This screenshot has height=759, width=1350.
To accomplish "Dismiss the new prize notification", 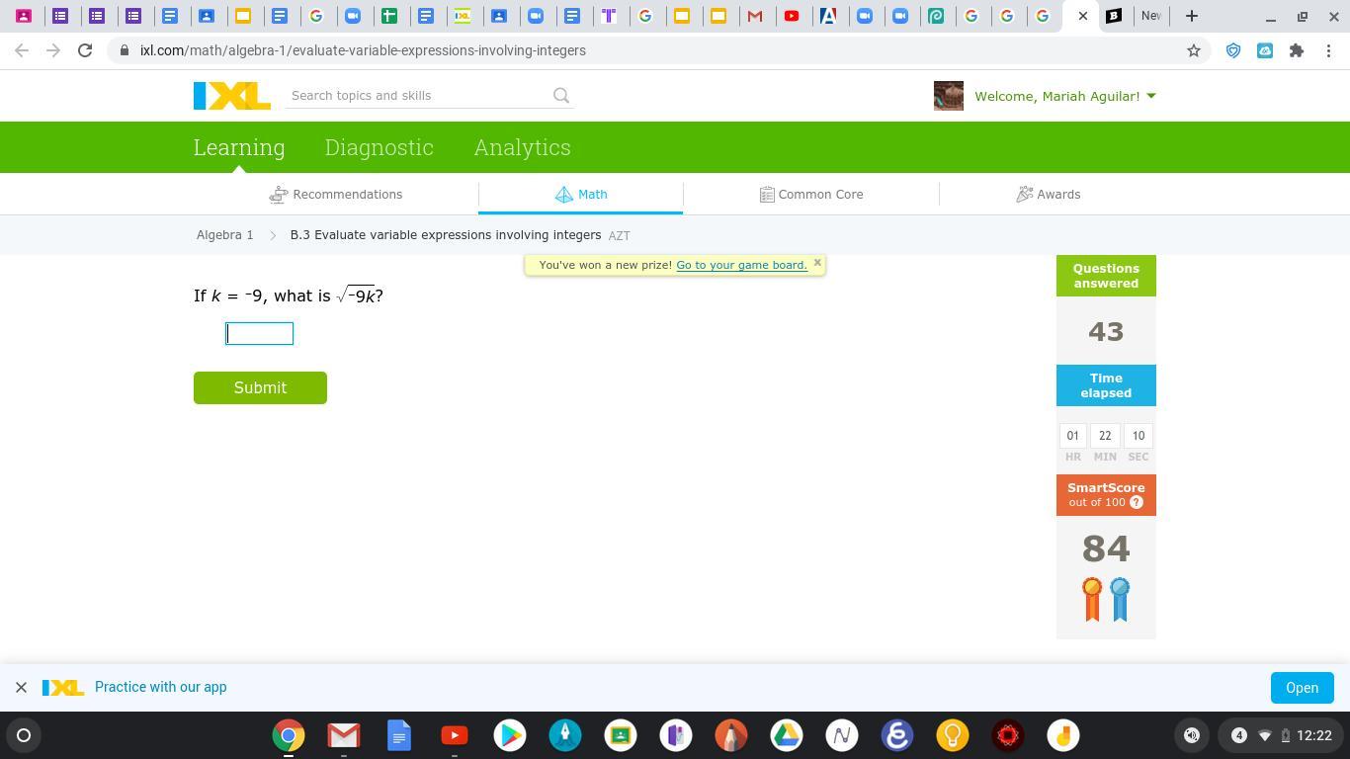I will tap(817, 263).
